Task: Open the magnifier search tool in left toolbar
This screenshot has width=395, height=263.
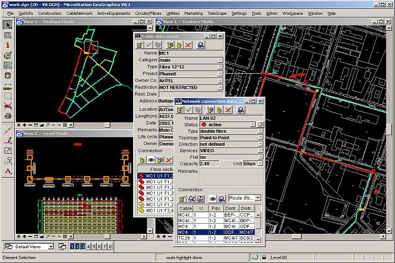Action: (8, 35)
